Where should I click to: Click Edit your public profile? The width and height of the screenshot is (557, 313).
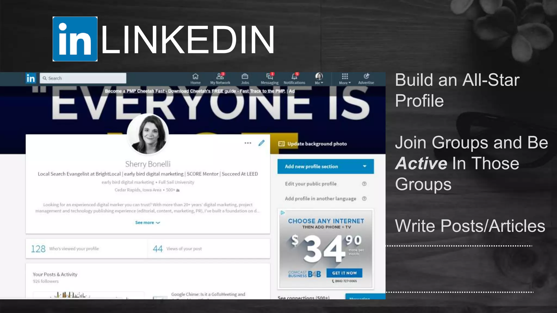pos(311,184)
